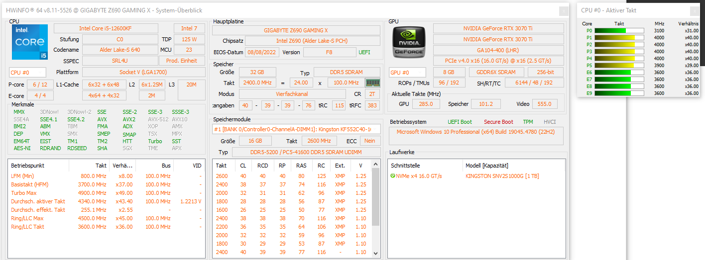The image size is (705, 260).
Task: Click the Socket V (LGA1700) platform field
Action: click(x=143, y=72)
